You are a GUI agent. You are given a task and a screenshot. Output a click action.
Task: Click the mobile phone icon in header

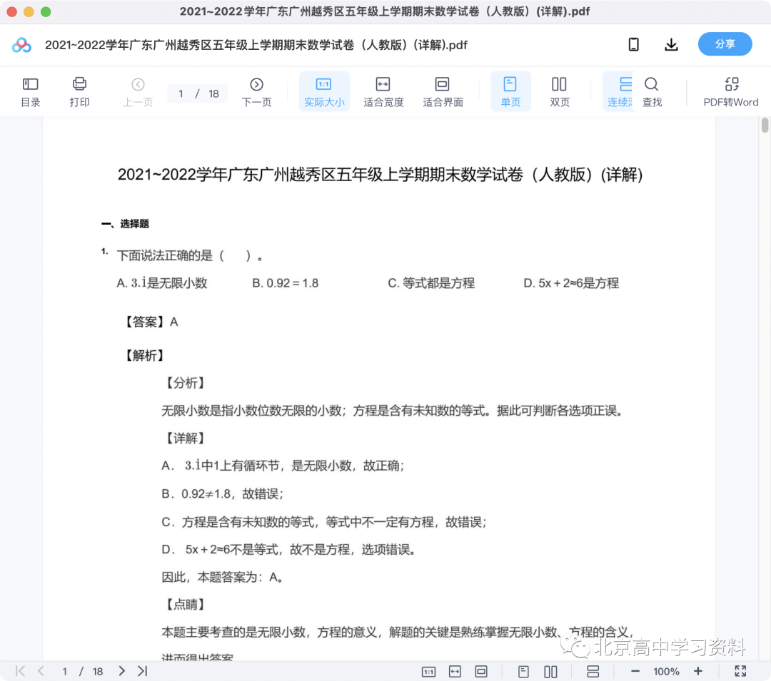tap(634, 45)
